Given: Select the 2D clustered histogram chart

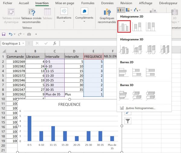Looking at the screenshot, I should (x=124, y=26).
